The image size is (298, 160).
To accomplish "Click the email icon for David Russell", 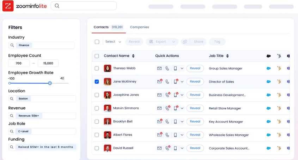I will pos(159,148).
